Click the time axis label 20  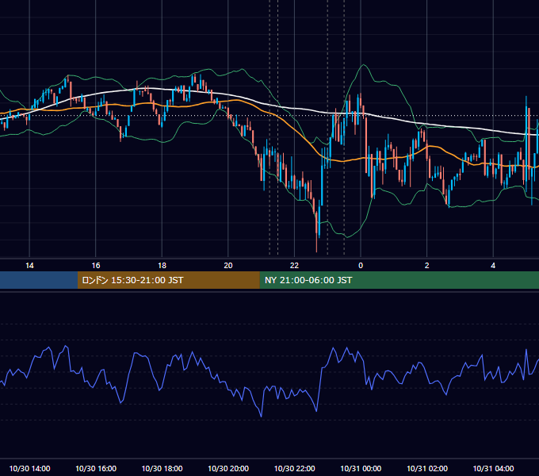point(228,266)
